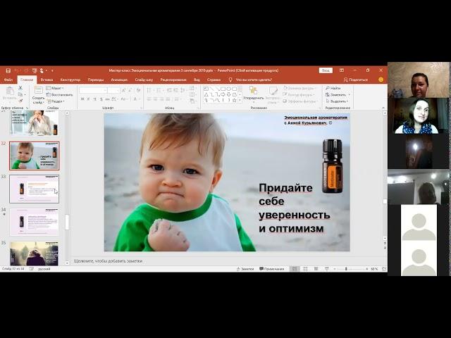This screenshot has width=451, height=338.
Task: Open the Файл menu
Action: click(8, 80)
